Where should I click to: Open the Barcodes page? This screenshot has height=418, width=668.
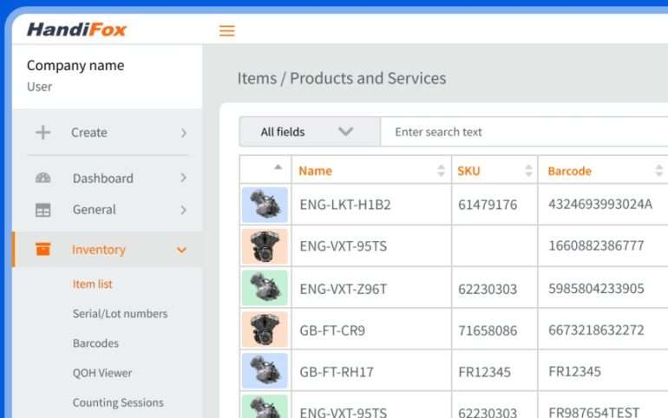[95, 343]
